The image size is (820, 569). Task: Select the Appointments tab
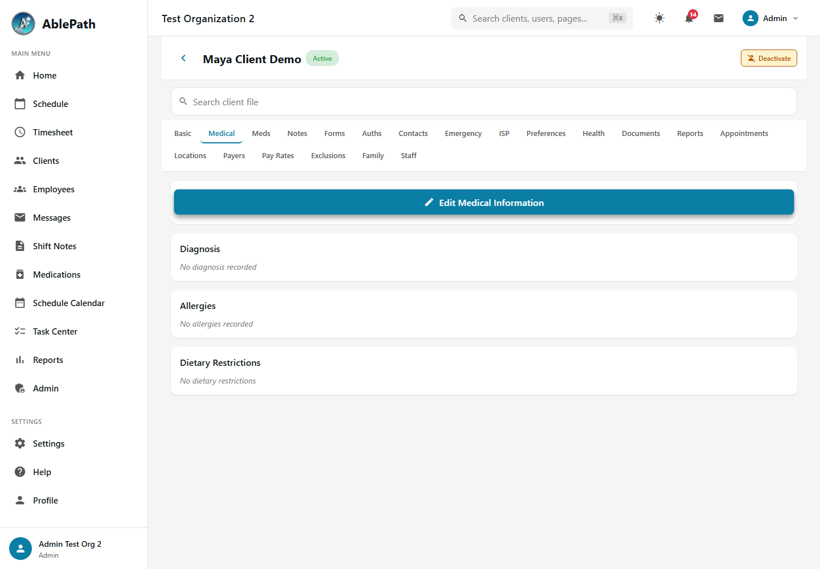pos(744,133)
